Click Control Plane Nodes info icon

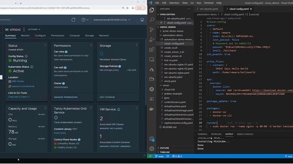pyautogui.click(x=79, y=140)
